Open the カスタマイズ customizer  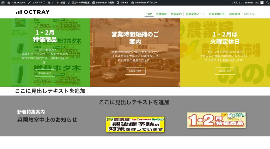pyautogui.click(x=36, y=3)
